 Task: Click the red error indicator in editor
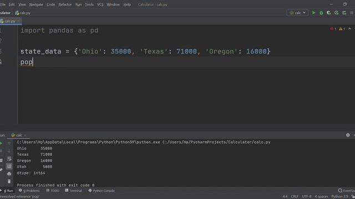pos(333,29)
